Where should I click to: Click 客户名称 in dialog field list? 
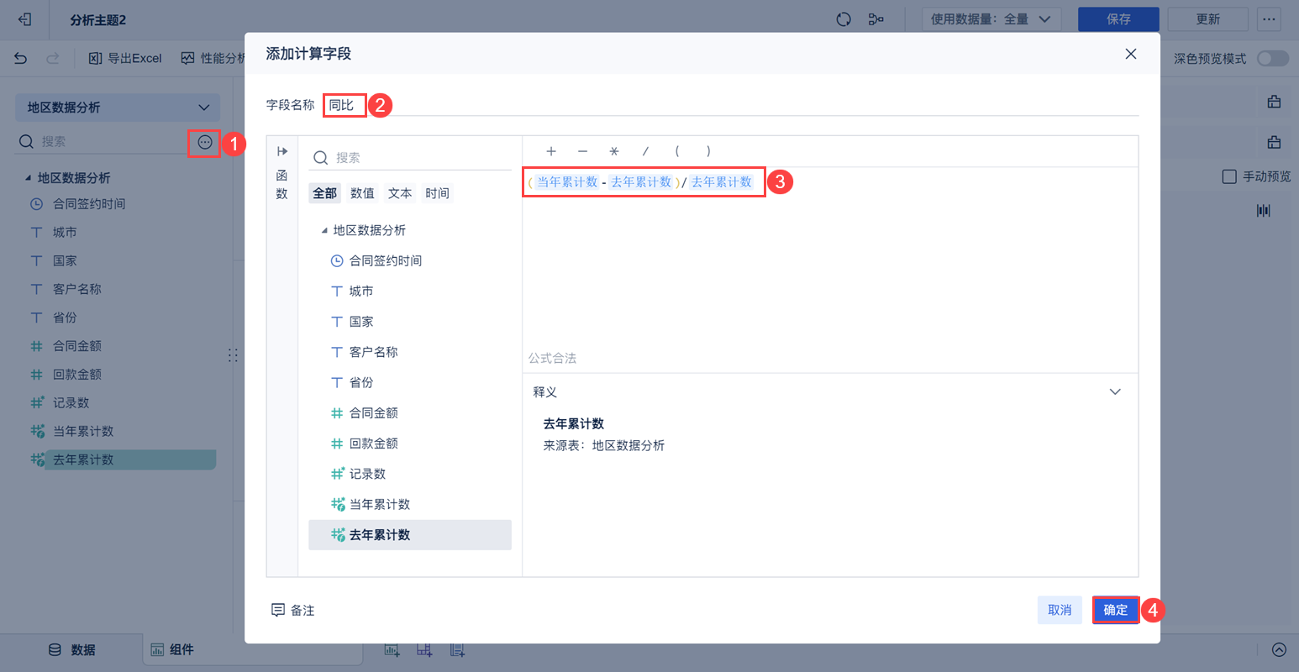pyautogui.click(x=410, y=352)
